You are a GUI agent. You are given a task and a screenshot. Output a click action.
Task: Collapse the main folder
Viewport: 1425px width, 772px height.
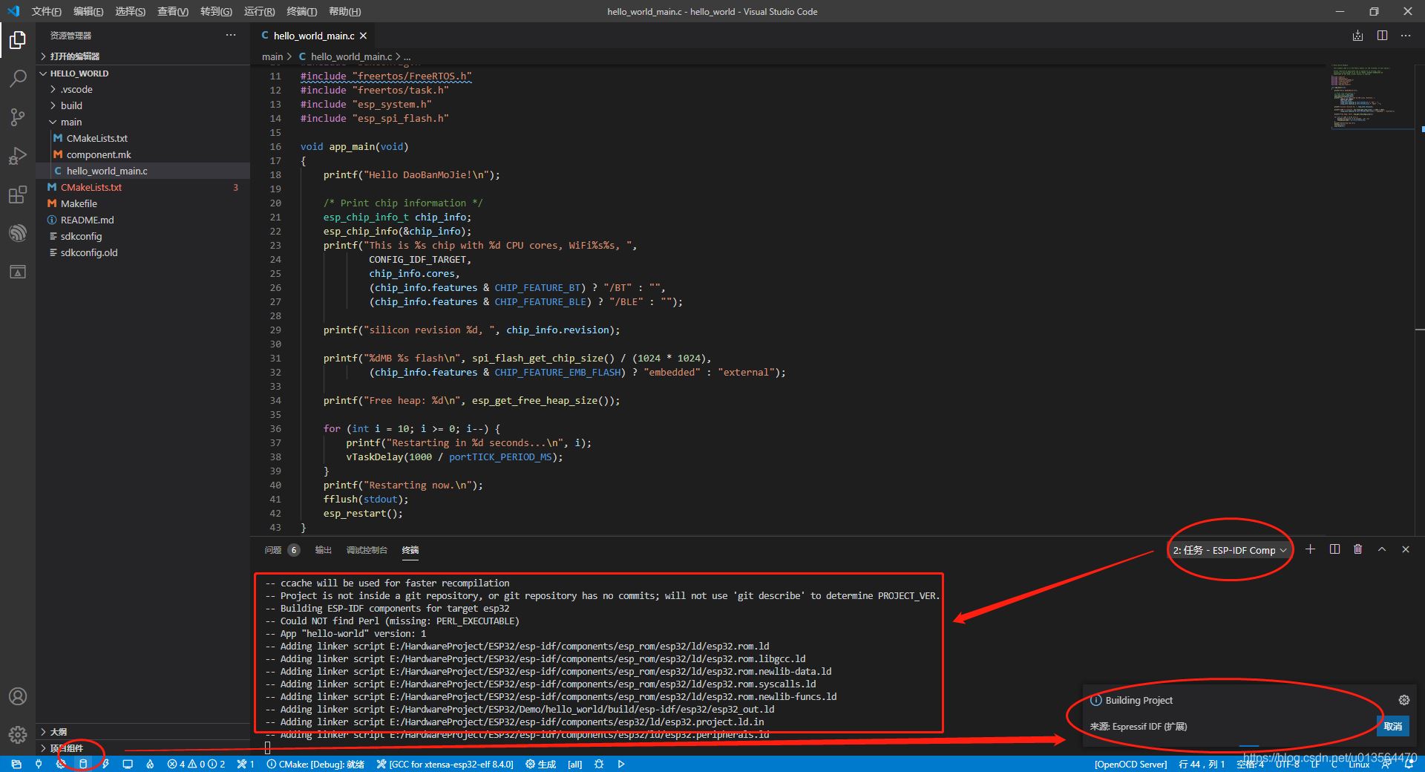tap(71, 122)
